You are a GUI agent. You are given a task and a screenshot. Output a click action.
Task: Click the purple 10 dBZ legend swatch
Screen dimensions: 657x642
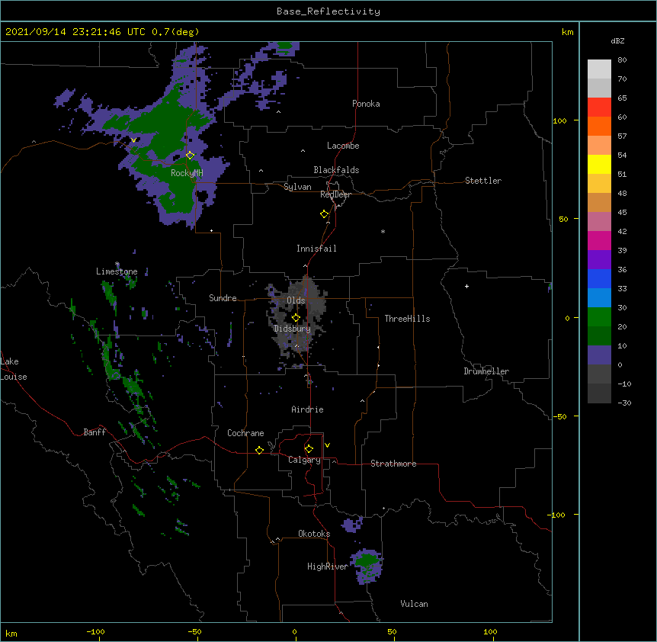[x=599, y=355]
